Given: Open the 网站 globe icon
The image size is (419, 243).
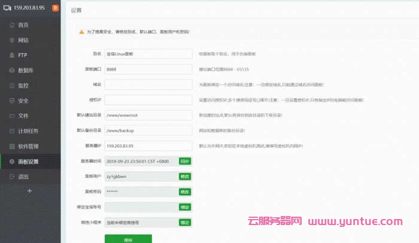Looking at the screenshot, I should click(x=10, y=40).
